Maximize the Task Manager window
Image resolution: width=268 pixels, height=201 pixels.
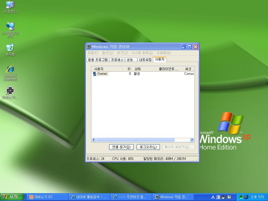tap(189, 47)
